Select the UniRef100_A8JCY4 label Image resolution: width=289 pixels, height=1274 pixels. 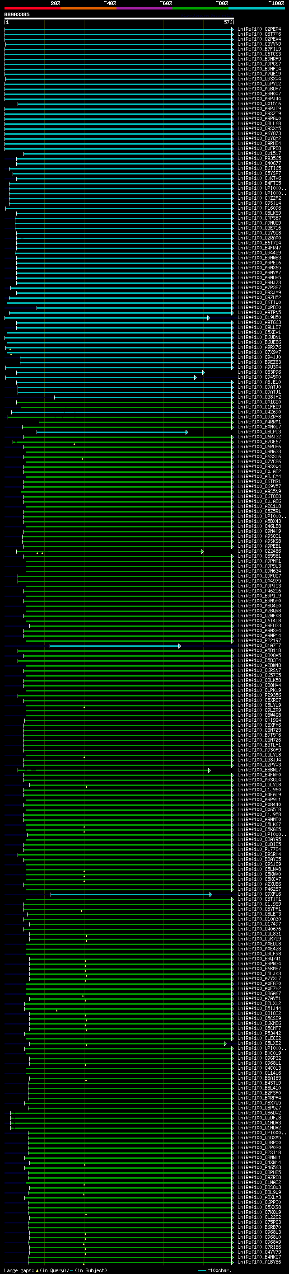[x=259, y=477]
